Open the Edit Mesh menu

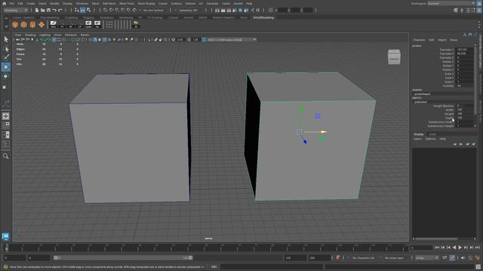point(109,4)
